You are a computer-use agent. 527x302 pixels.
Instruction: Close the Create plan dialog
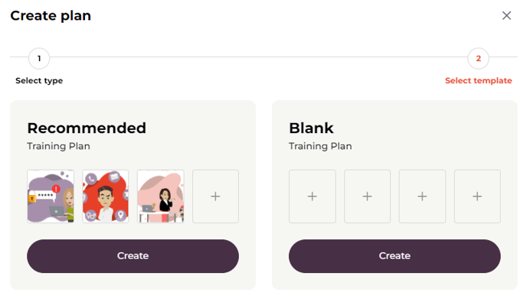[x=506, y=15]
